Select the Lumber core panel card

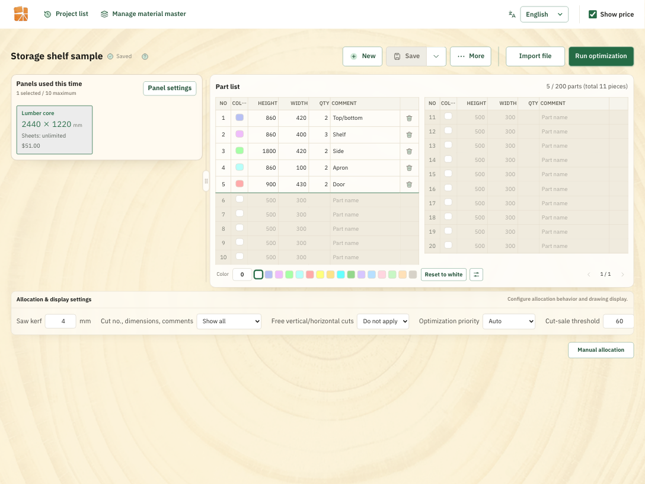[x=55, y=130]
